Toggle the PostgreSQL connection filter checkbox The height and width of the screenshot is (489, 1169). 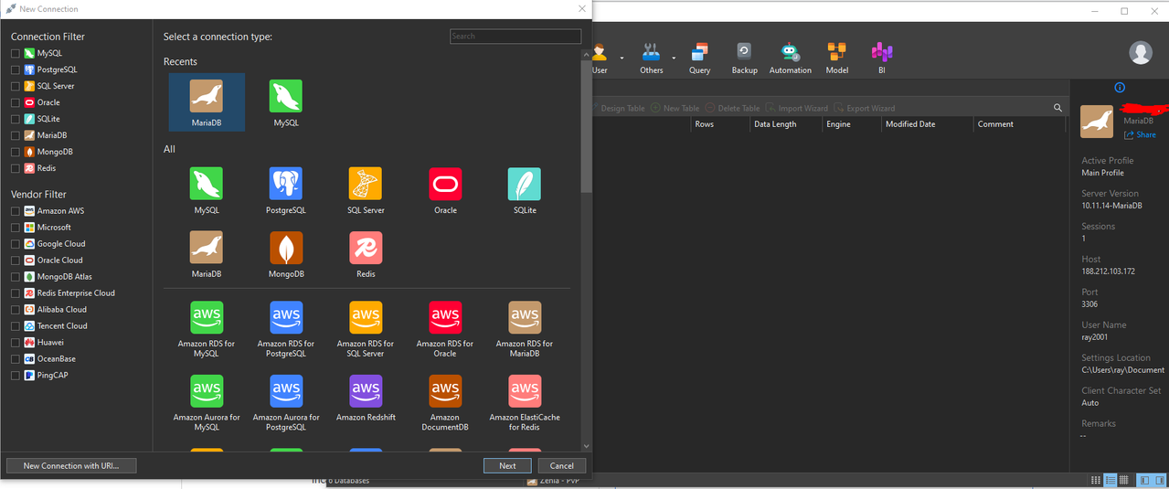pyautogui.click(x=15, y=69)
